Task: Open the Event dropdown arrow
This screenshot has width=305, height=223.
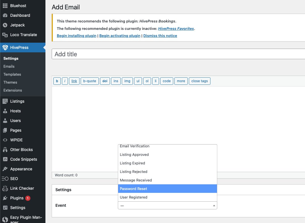Action: coord(214,205)
